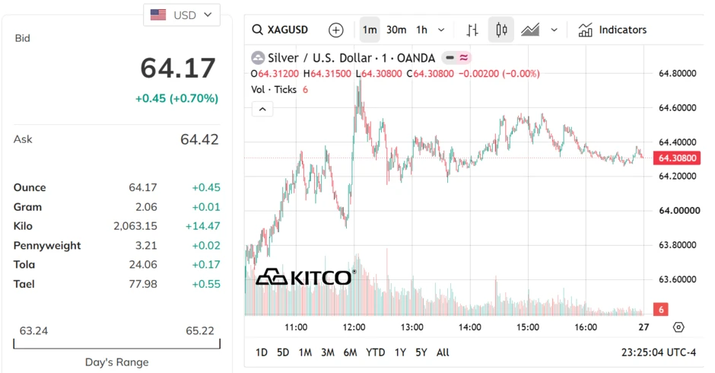Open the USD currency dropdown
The height and width of the screenshot is (373, 715).
[x=182, y=15]
